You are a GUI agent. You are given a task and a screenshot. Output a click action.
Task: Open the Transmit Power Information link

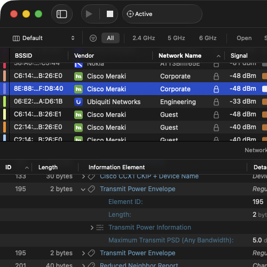pos(150,227)
